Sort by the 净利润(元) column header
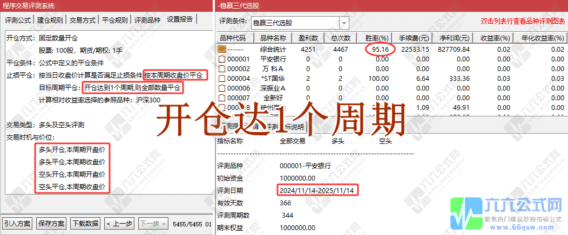The height and width of the screenshot is (235, 568). coord(454,38)
